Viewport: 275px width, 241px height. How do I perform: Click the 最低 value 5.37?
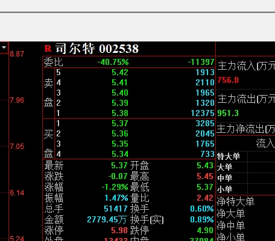click(205, 187)
